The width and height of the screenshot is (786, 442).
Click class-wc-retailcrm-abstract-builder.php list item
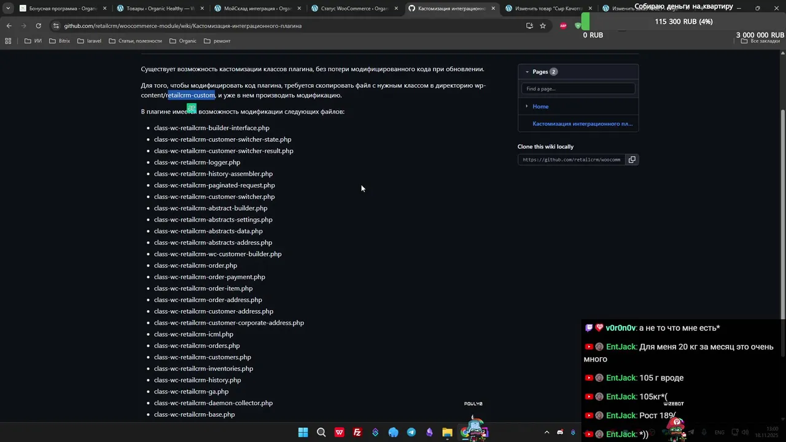click(x=211, y=208)
